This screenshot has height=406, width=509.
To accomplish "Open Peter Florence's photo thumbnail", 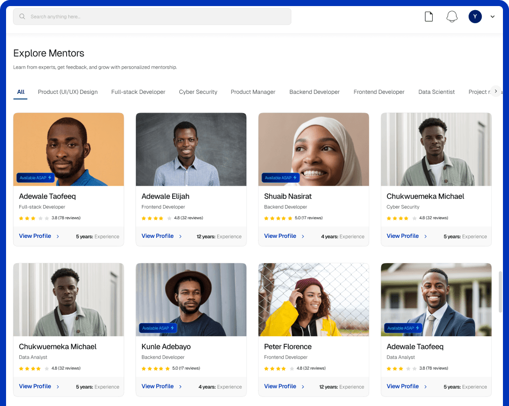I will 314,299.
